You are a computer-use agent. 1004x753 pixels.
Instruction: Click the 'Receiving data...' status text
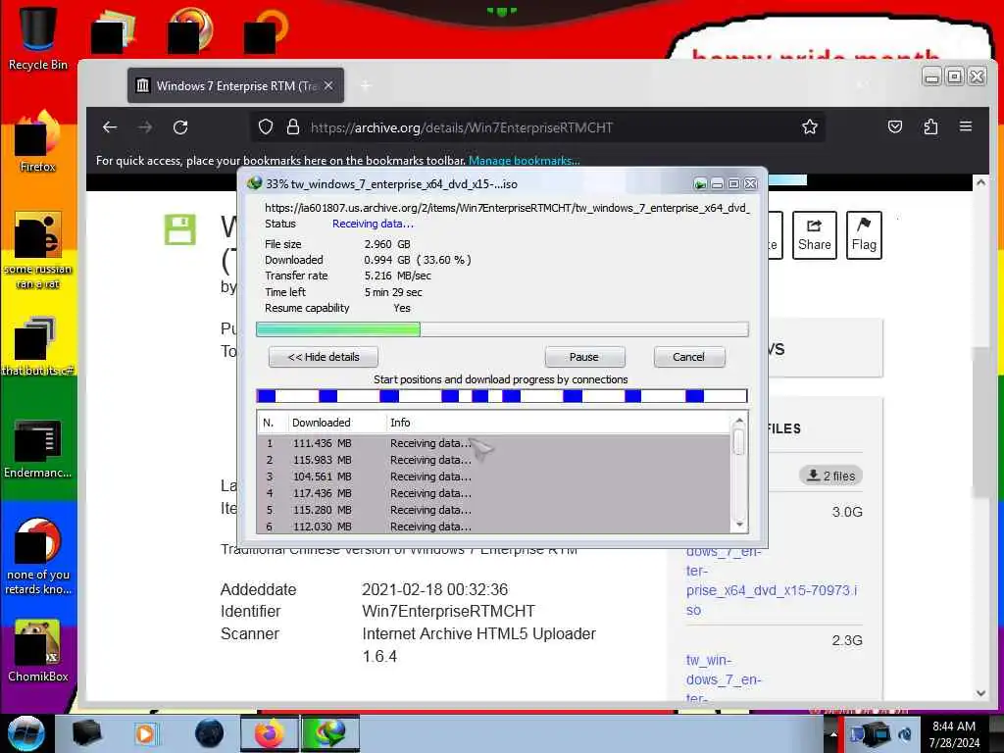pyautogui.click(x=373, y=224)
